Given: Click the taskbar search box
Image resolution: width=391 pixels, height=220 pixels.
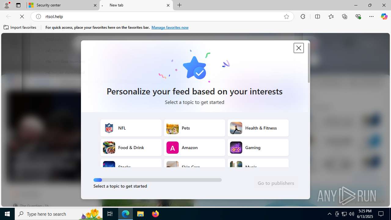Looking at the screenshot, I should click(59, 214).
